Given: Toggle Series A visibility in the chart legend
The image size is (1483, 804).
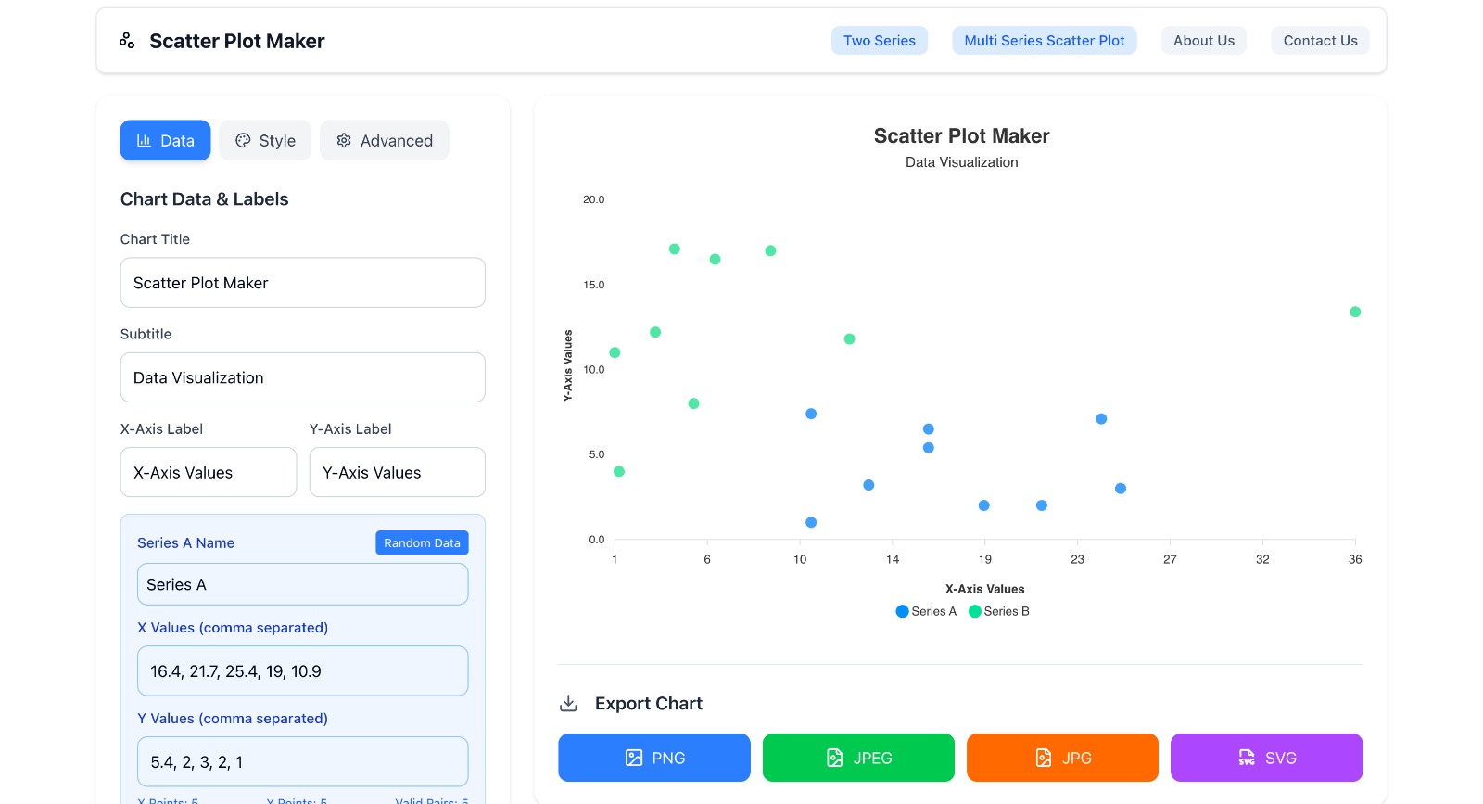Looking at the screenshot, I should [926, 611].
